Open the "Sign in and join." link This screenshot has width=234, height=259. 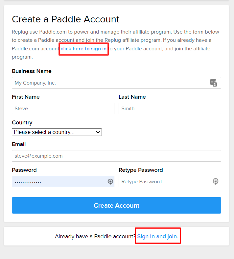(x=158, y=236)
